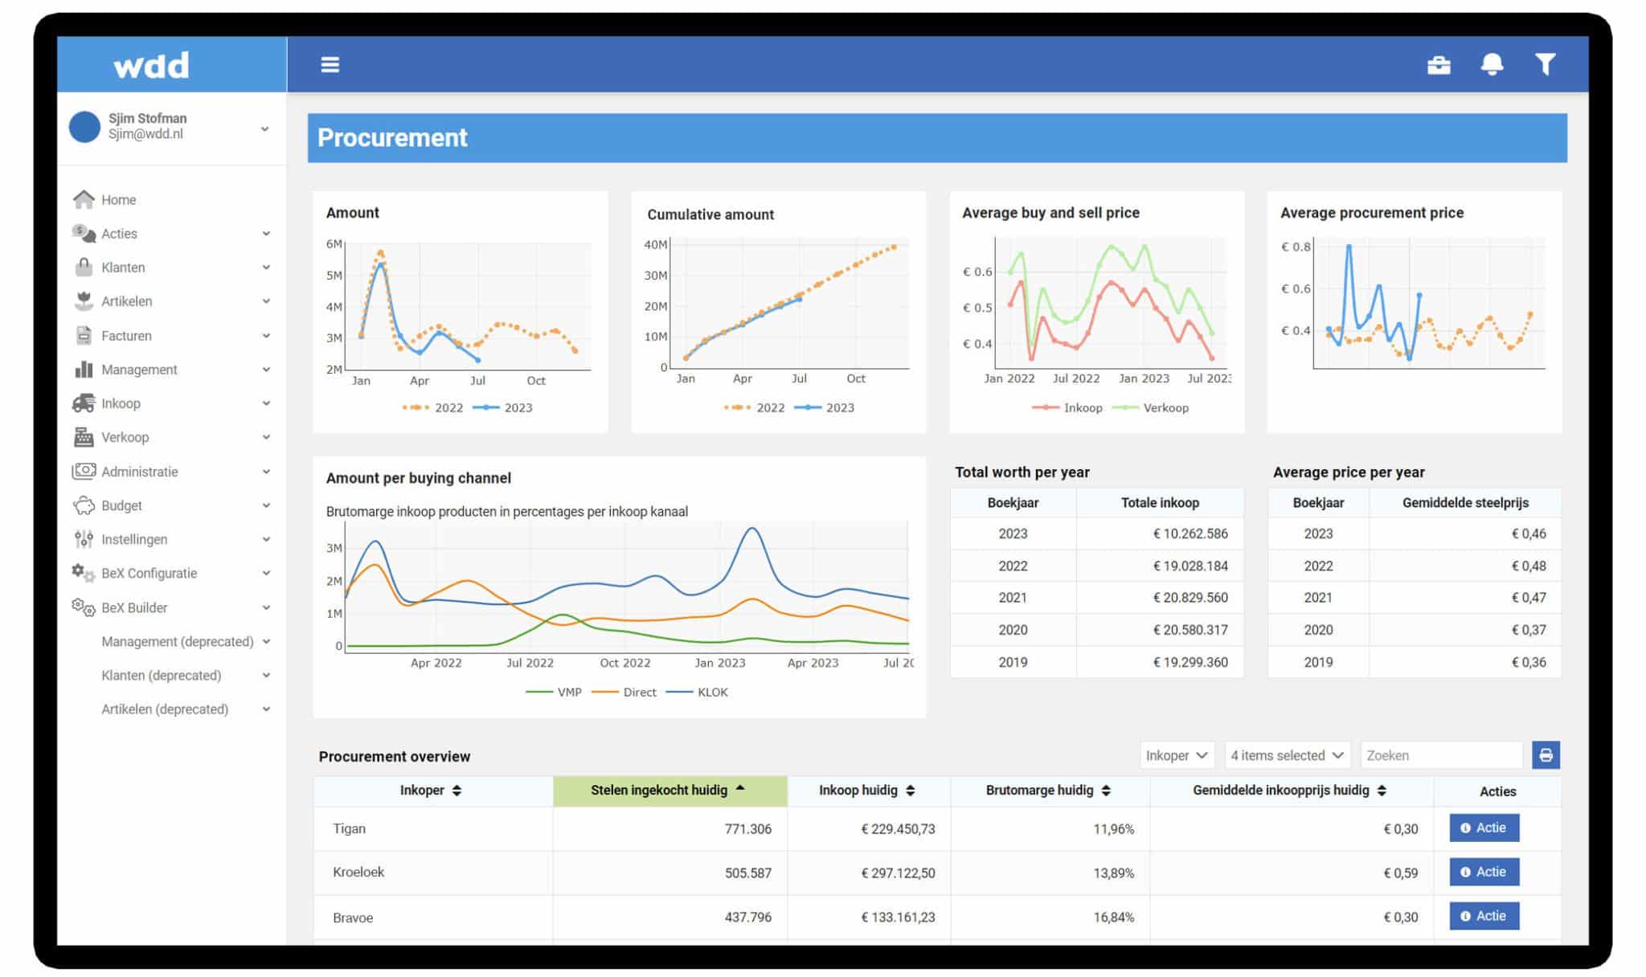Click the Inkoop truck icon
Viewport: 1646px width, 977px height.
(x=84, y=403)
